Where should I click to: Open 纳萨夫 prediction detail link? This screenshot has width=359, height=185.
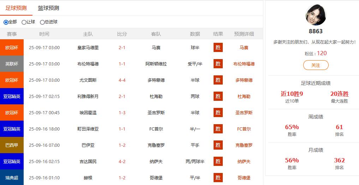(x=244, y=162)
